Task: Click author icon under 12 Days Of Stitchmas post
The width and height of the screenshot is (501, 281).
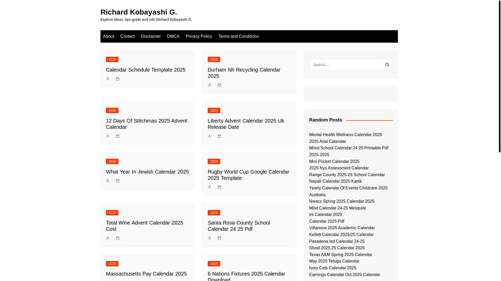Action: [108, 136]
